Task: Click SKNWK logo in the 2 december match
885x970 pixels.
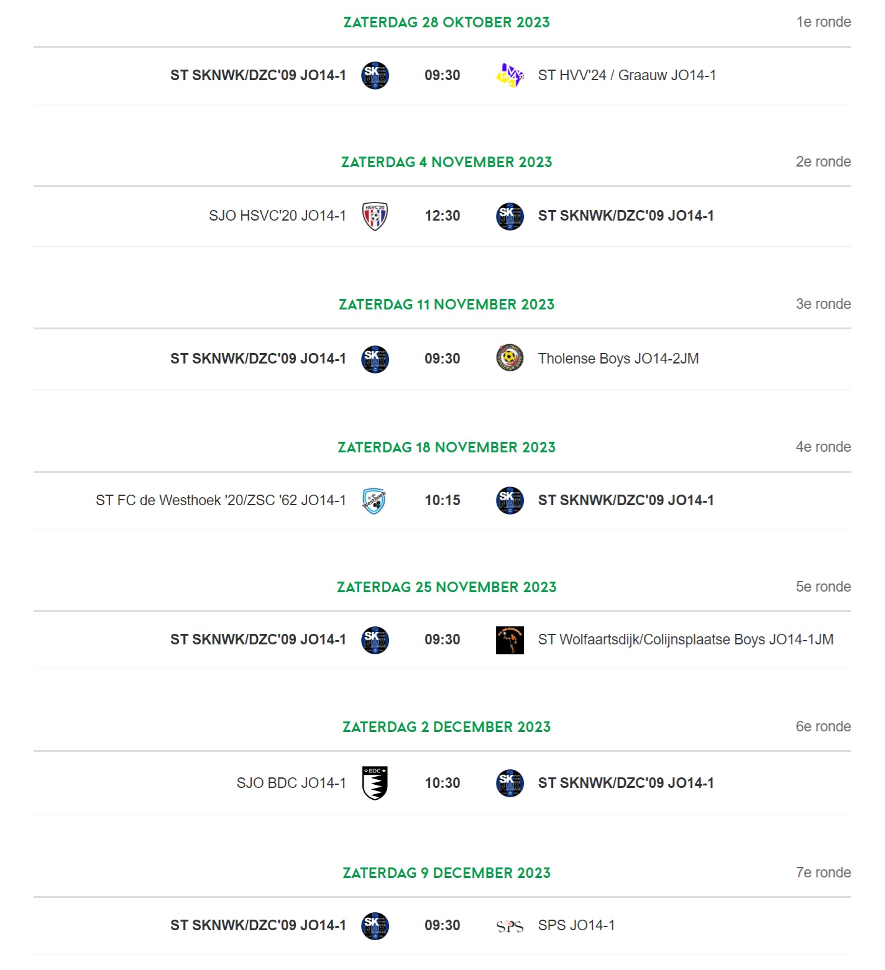Action: pyautogui.click(x=510, y=783)
